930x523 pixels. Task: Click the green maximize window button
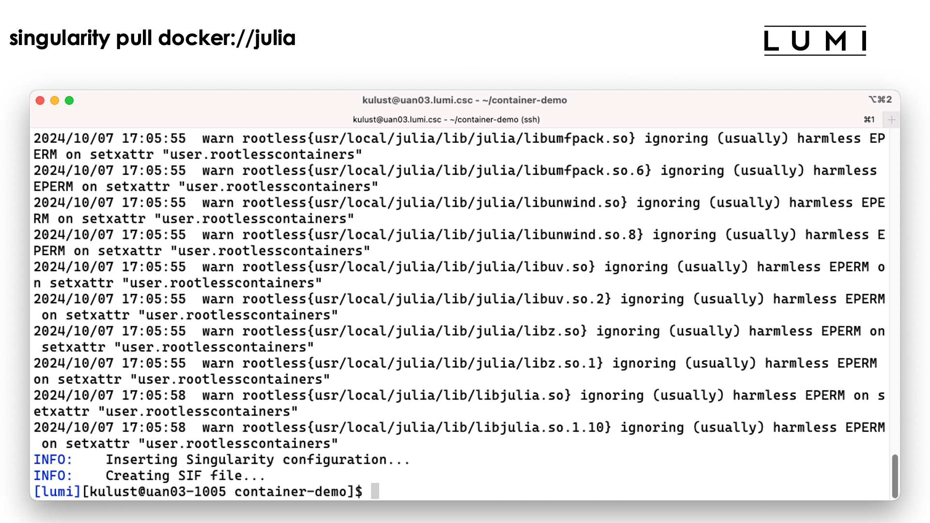click(69, 100)
